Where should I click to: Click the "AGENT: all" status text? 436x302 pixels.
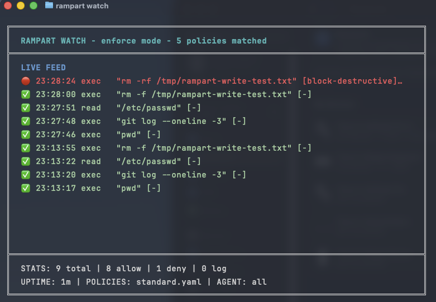(240, 282)
